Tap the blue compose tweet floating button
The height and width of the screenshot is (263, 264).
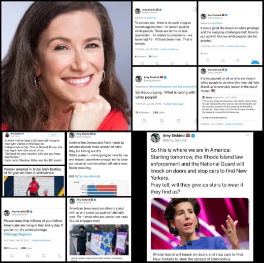click(255, 62)
